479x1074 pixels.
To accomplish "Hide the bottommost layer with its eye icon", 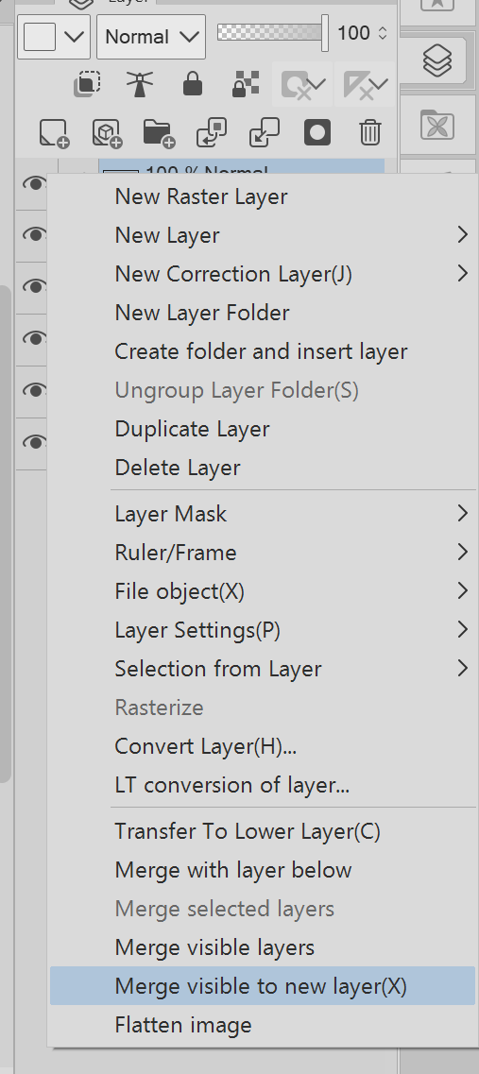I will pyautogui.click(x=34, y=442).
